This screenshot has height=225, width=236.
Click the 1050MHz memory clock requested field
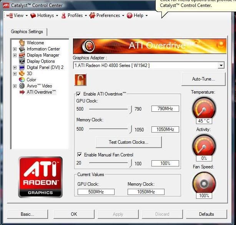tap(165, 129)
